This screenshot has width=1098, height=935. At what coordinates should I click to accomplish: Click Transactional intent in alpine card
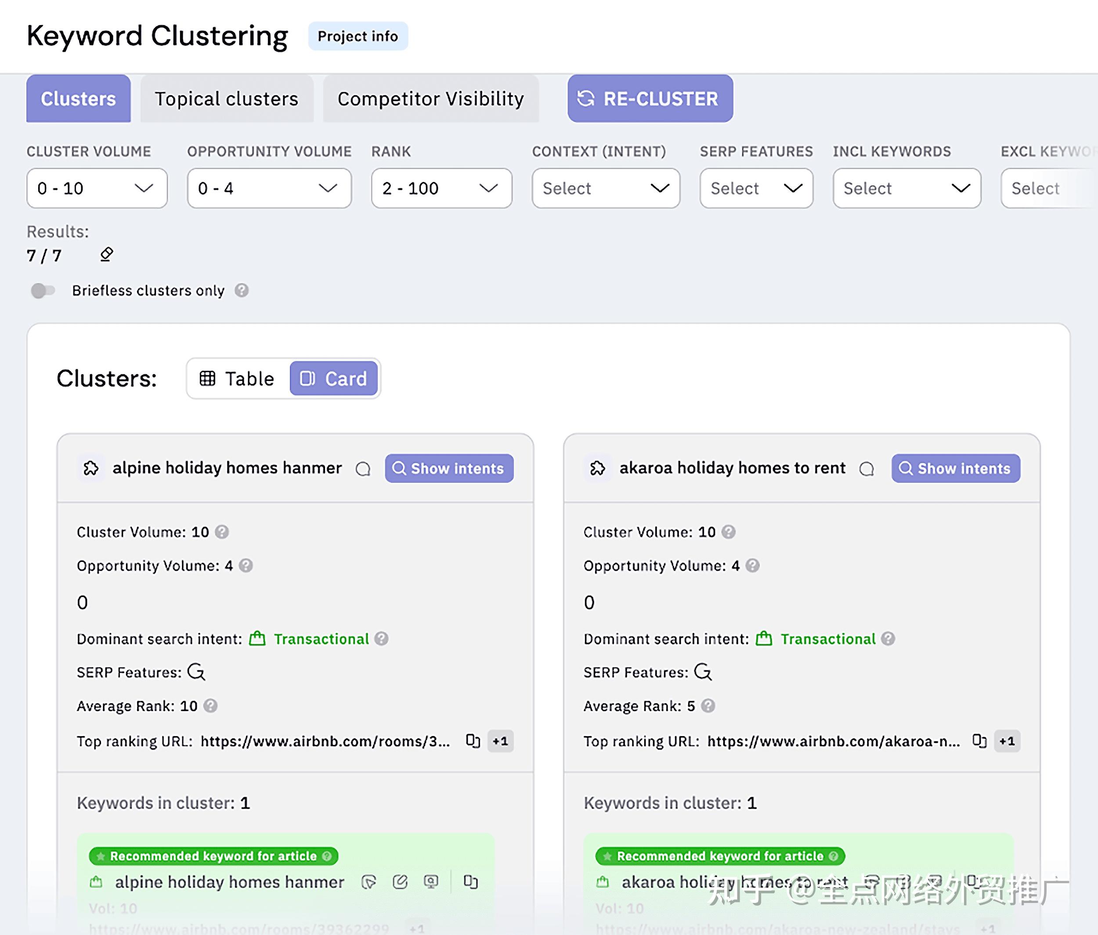pos(321,639)
